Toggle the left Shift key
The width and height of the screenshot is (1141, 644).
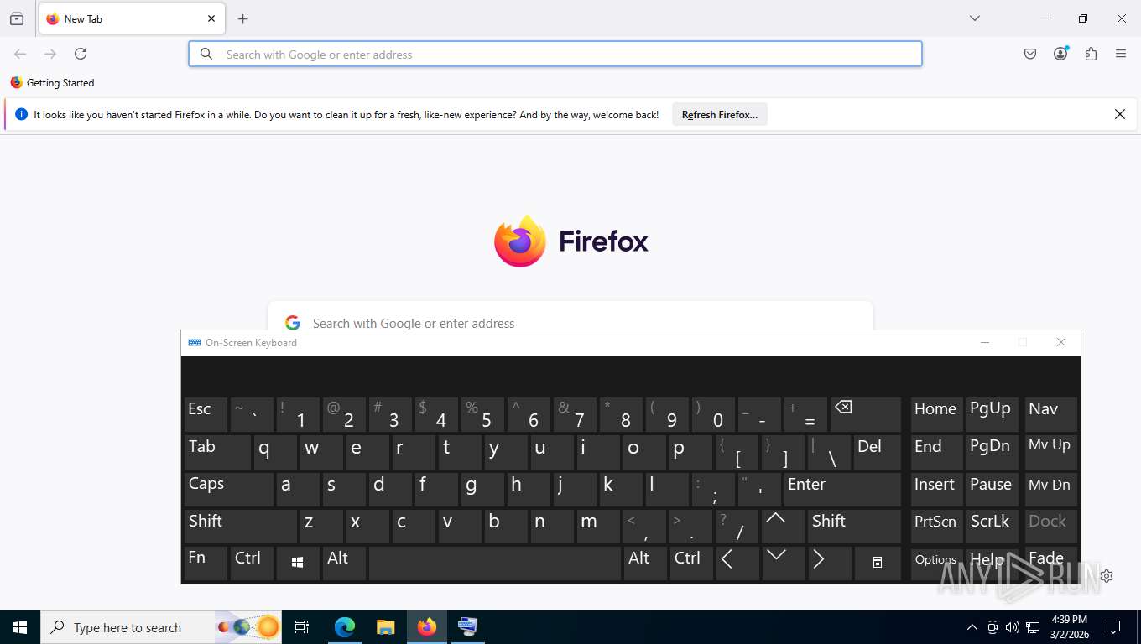(240, 527)
